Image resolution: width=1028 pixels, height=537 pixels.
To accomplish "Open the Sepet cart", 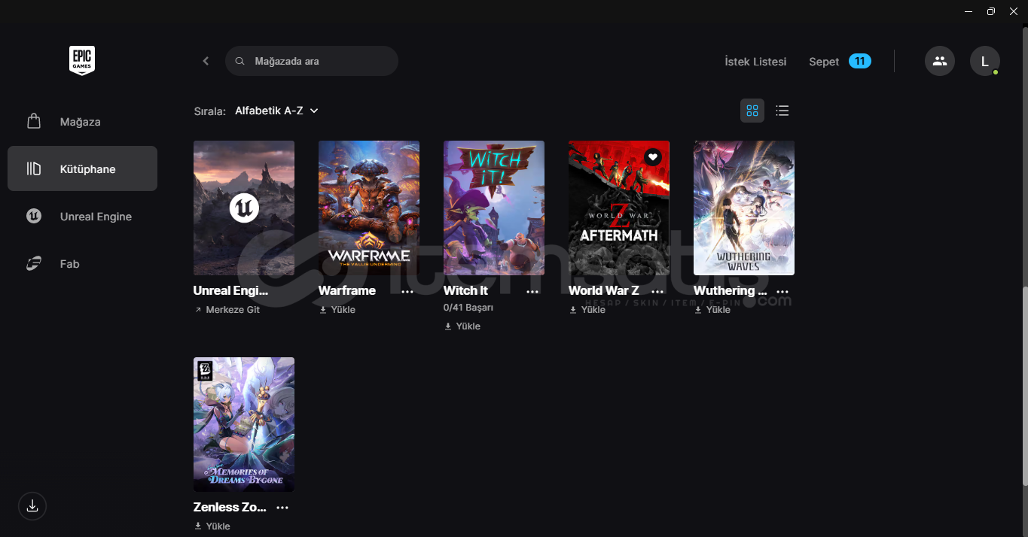I will (824, 62).
